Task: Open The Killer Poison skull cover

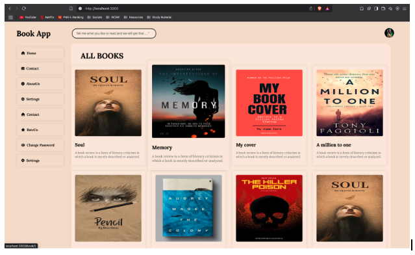Action: [x=269, y=208]
